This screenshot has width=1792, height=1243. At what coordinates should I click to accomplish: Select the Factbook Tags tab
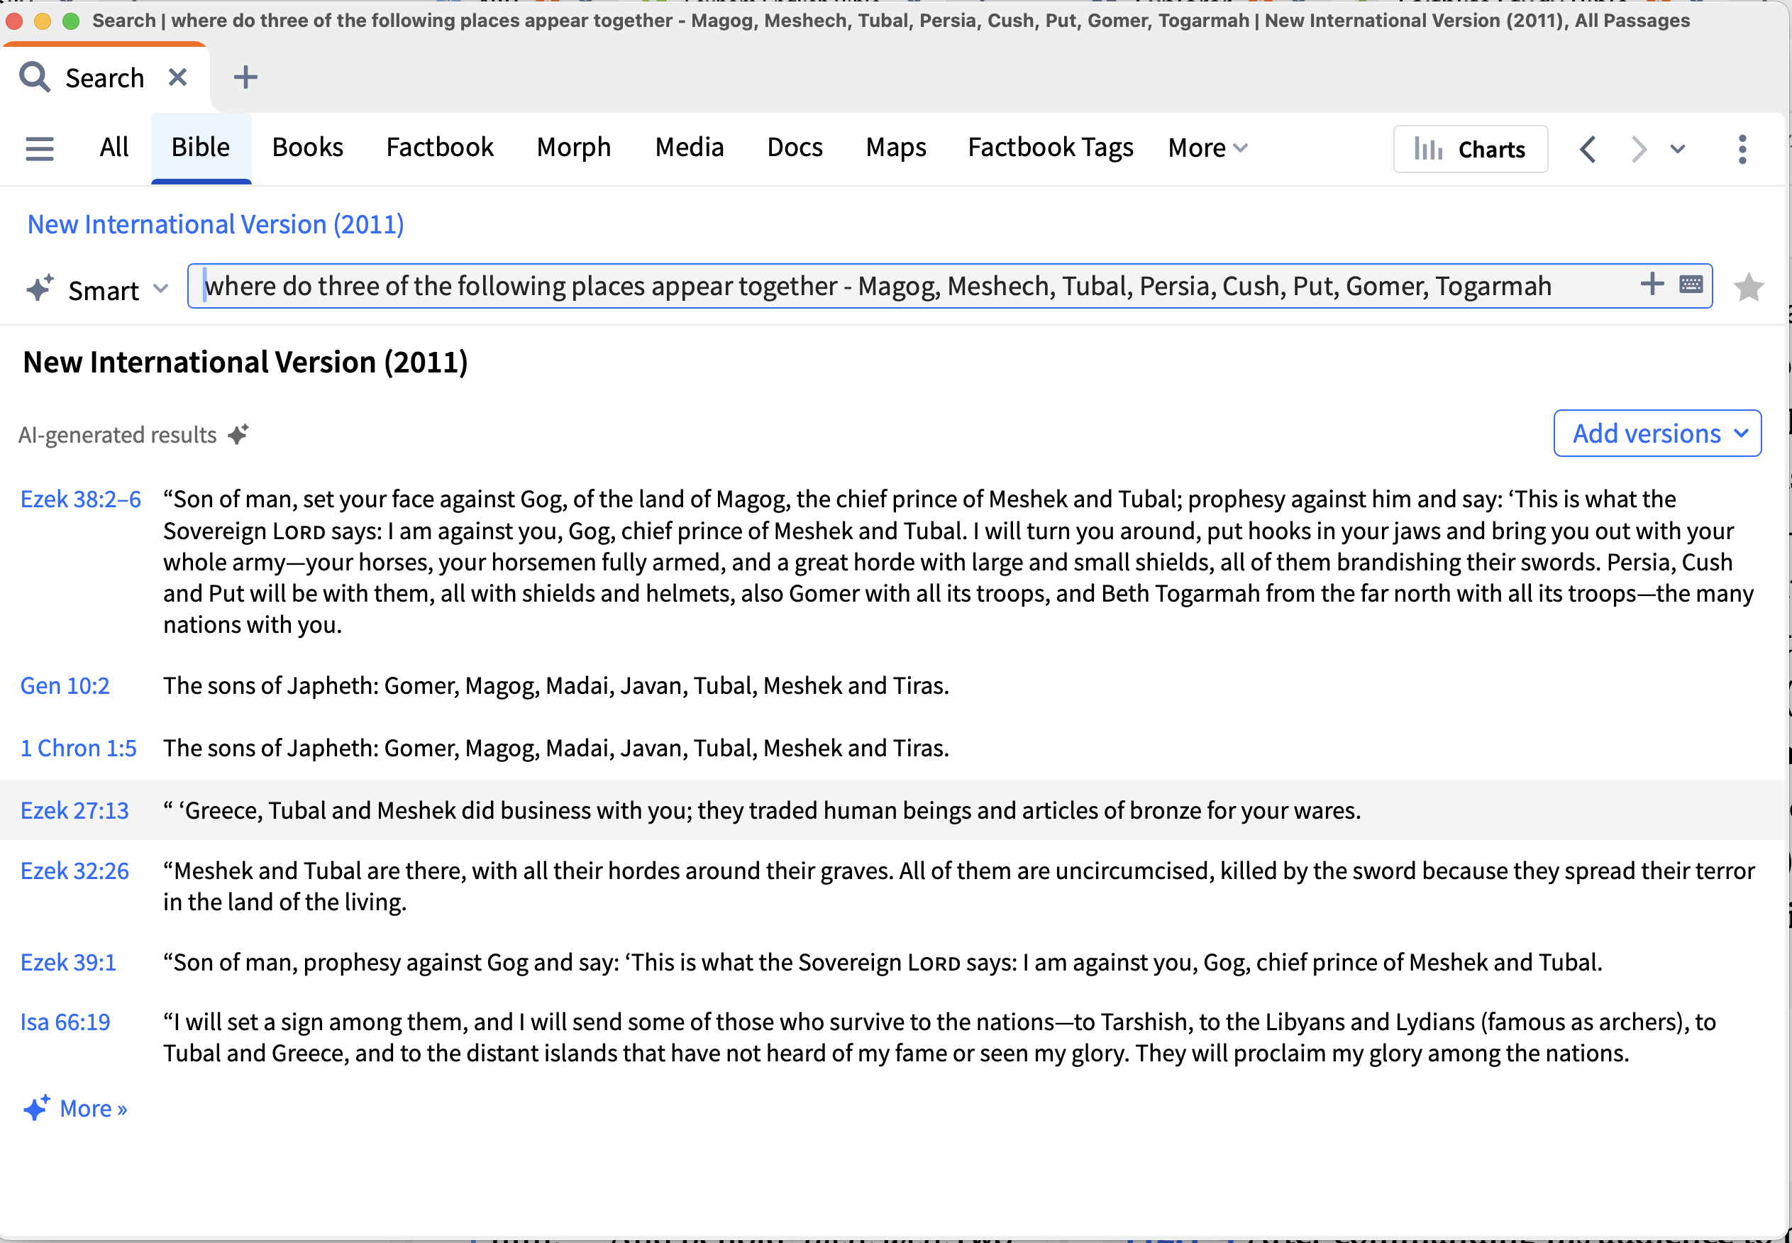pos(1050,147)
